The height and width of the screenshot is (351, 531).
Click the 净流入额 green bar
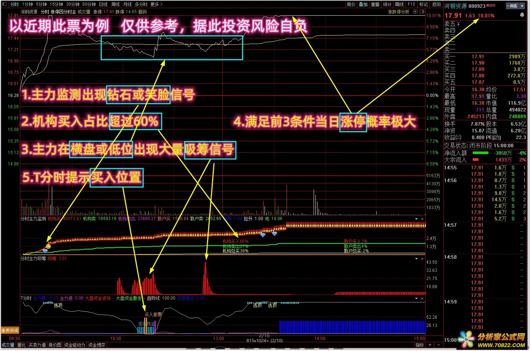(x=481, y=153)
